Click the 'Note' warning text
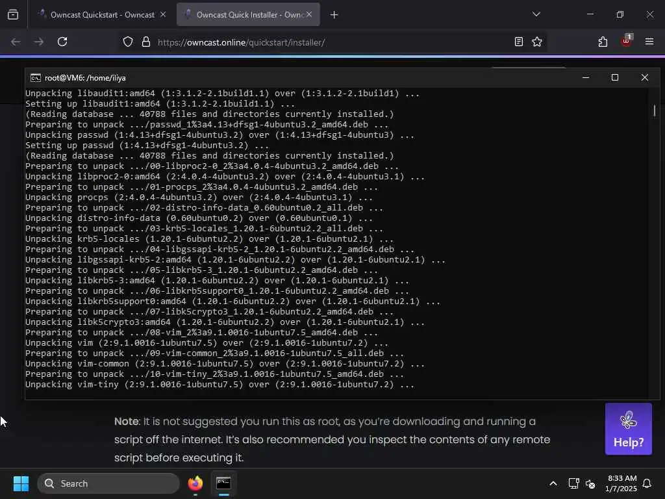 [127, 421]
